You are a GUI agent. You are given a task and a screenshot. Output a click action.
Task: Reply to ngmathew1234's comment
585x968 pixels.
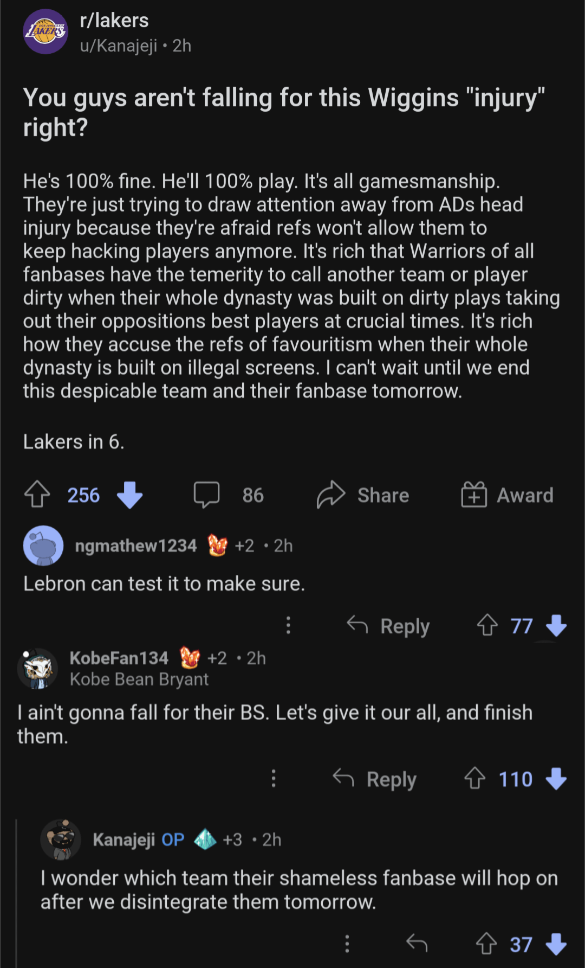(x=388, y=626)
